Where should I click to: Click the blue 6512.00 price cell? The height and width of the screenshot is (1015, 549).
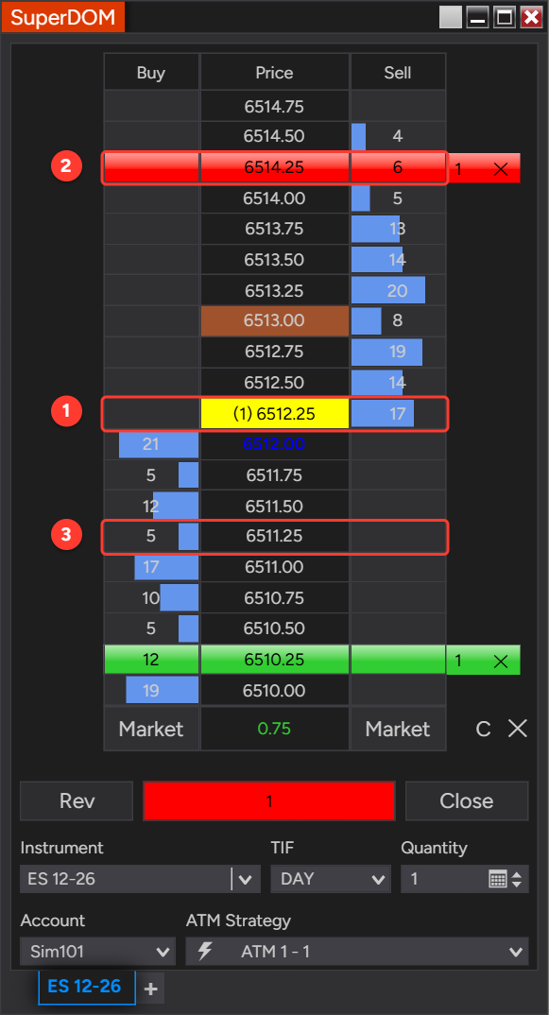(274, 445)
